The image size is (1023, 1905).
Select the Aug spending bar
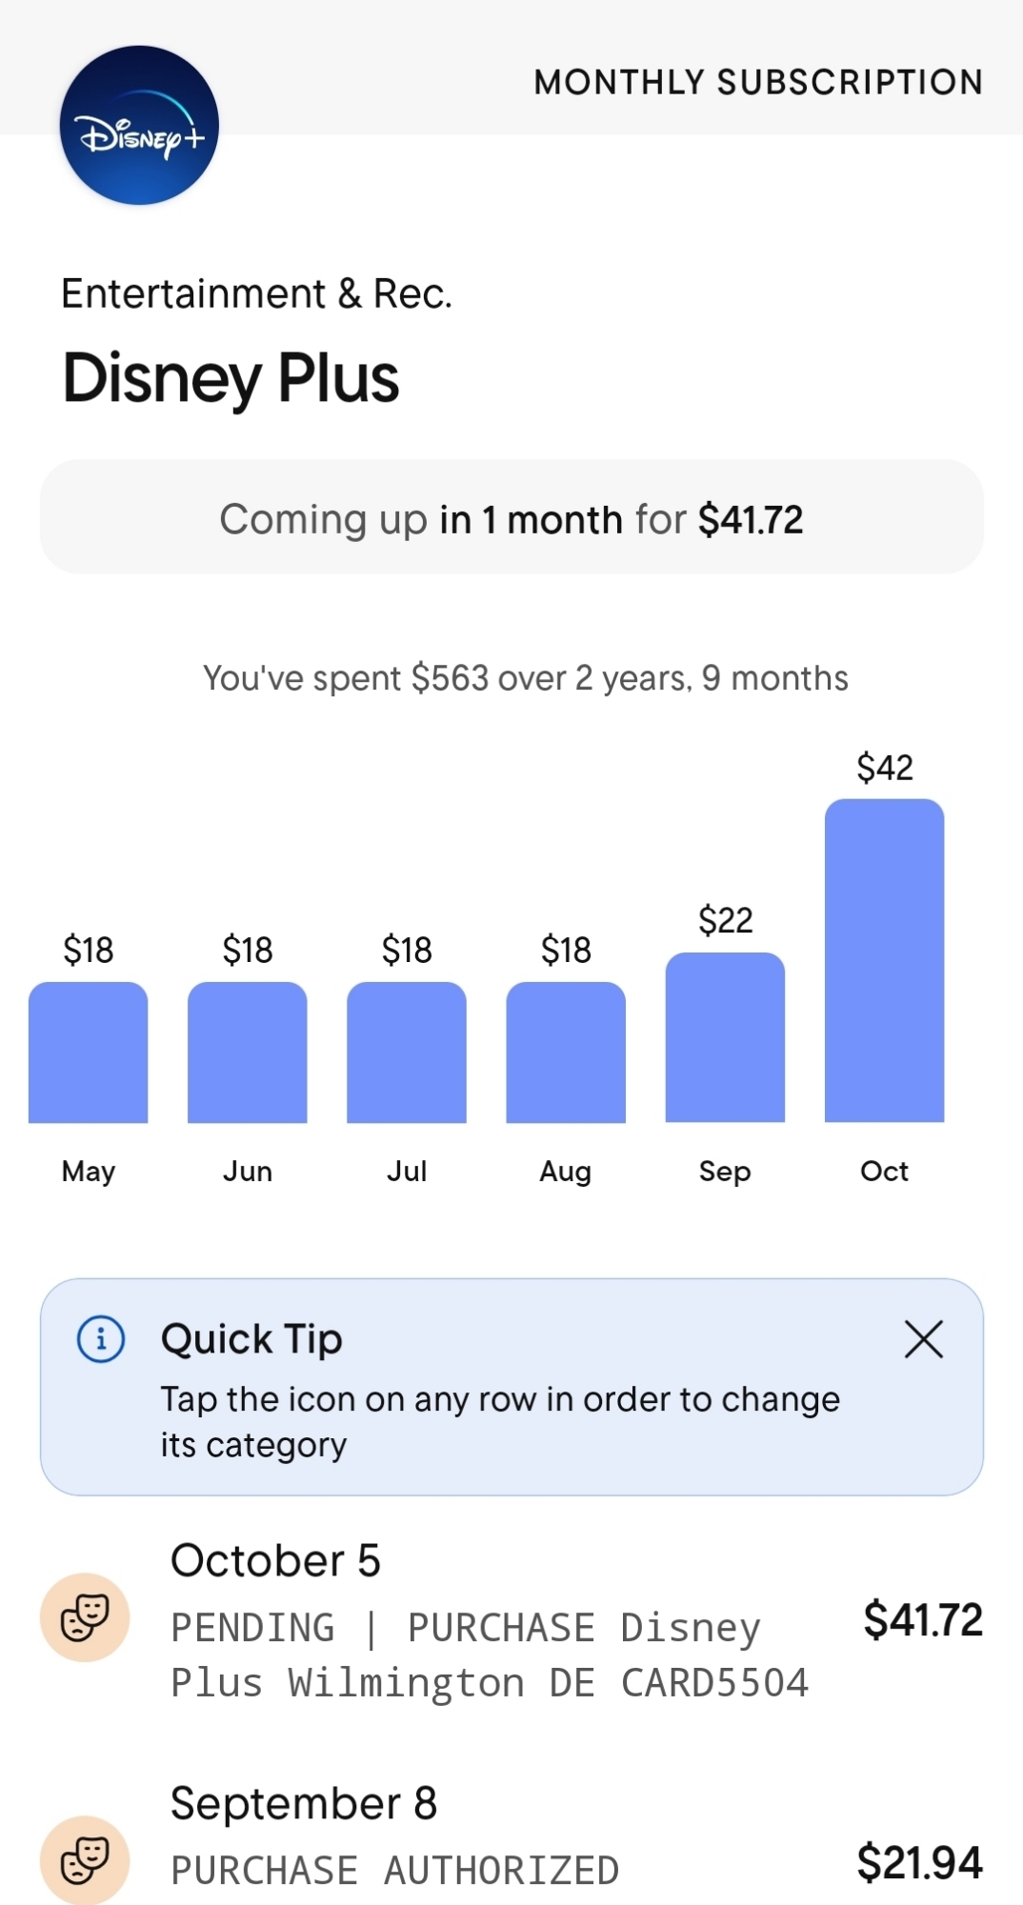tap(566, 1053)
